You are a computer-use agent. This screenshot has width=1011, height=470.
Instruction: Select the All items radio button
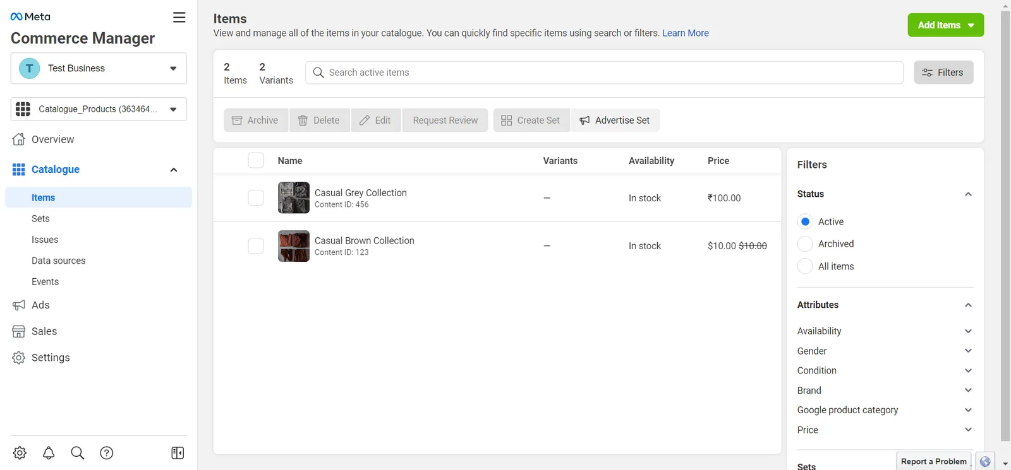tap(805, 266)
